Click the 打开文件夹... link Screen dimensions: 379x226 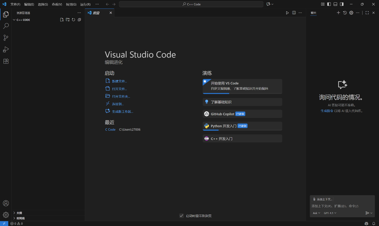point(121,96)
